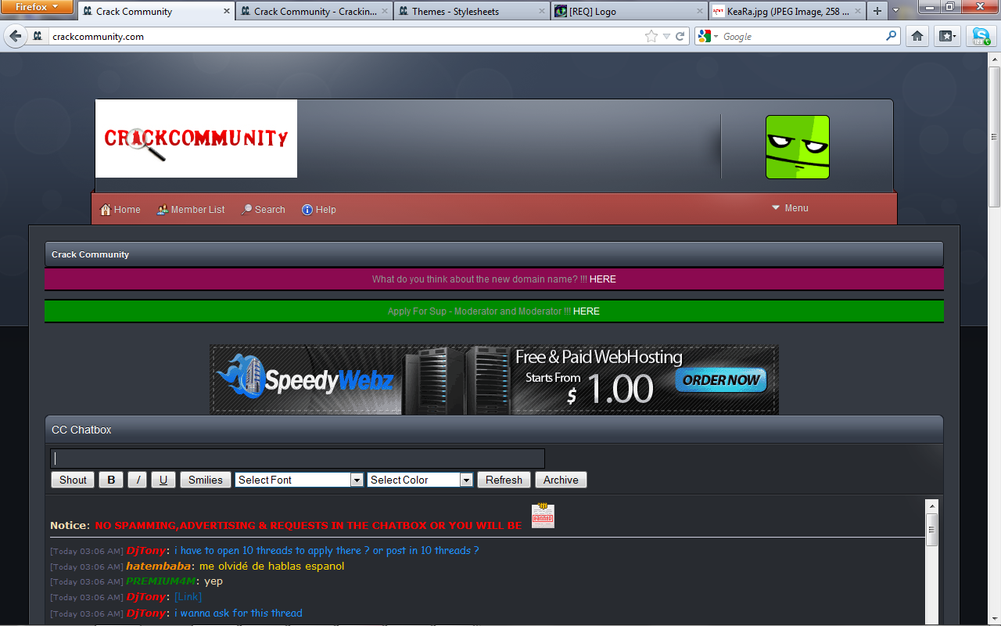Click ORDER NOW on the SpeedyWebz banner

721,380
